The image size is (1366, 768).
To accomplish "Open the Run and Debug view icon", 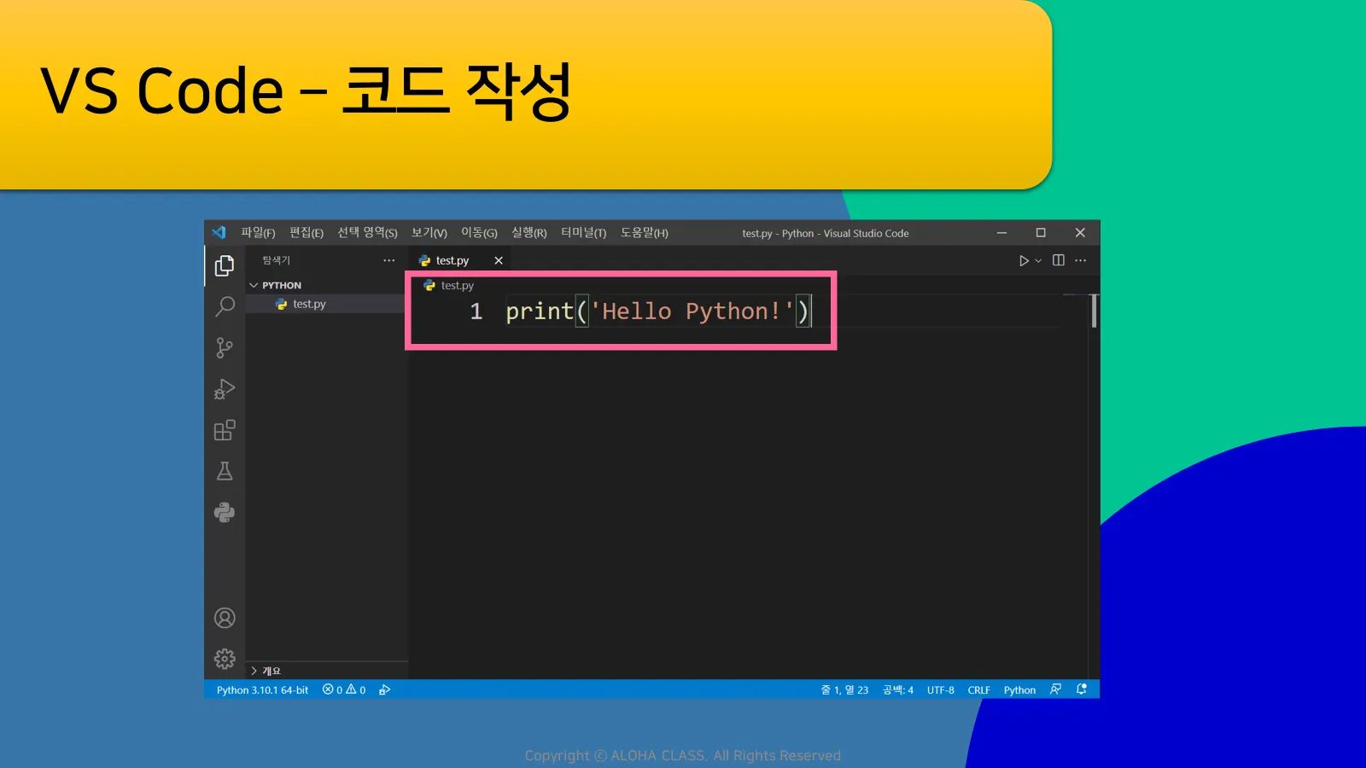I will click(x=225, y=389).
